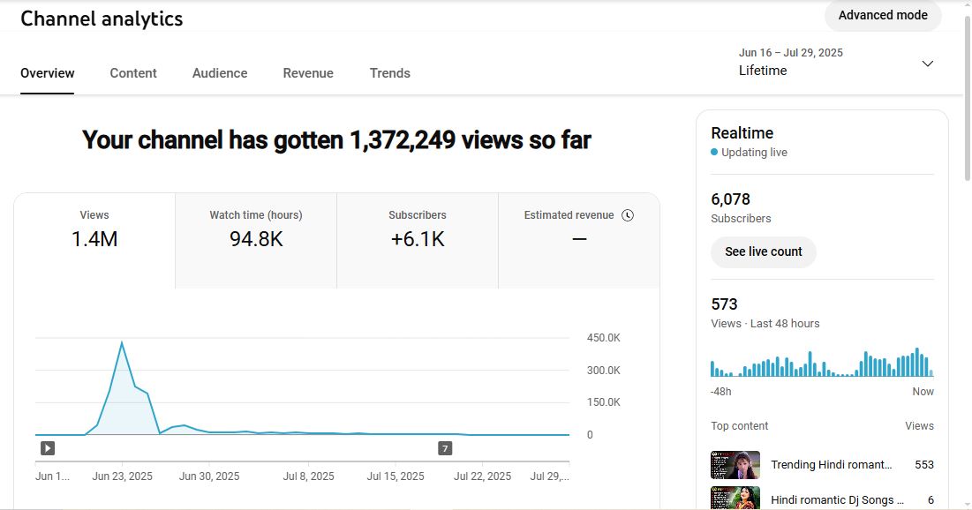The width and height of the screenshot is (972, 510).
Task: Open Trending Hindi romantic video thumbnail
Action: [735, 465]
